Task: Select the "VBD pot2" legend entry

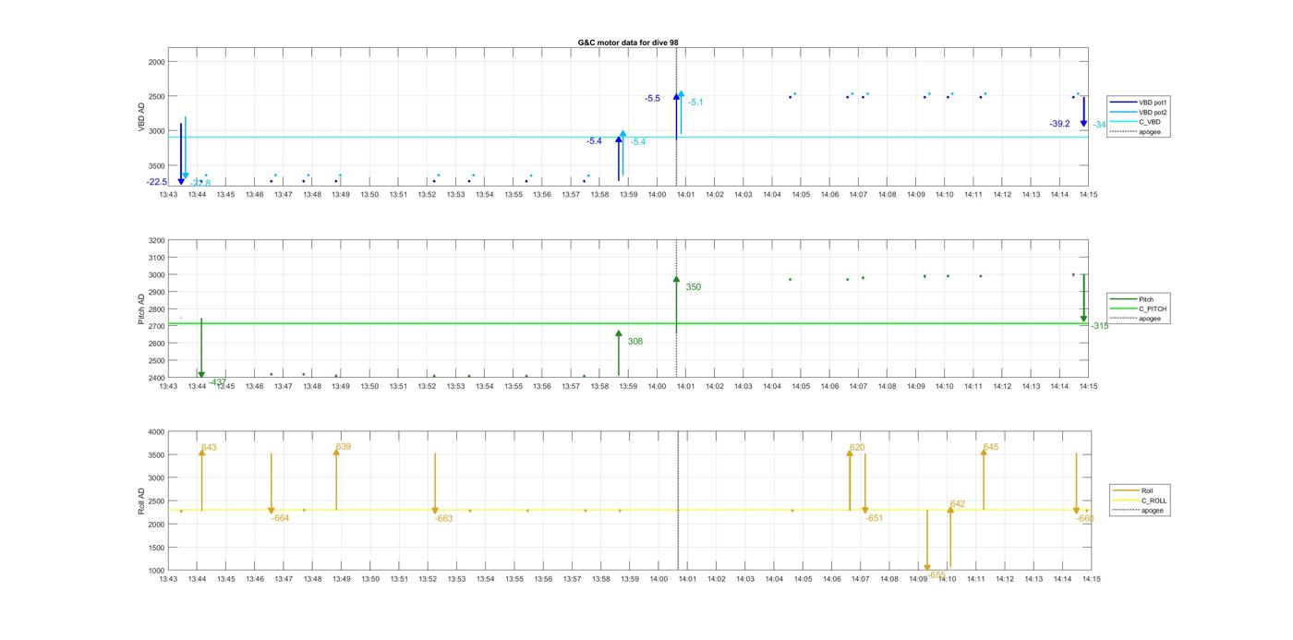Action: (1139, 112)
